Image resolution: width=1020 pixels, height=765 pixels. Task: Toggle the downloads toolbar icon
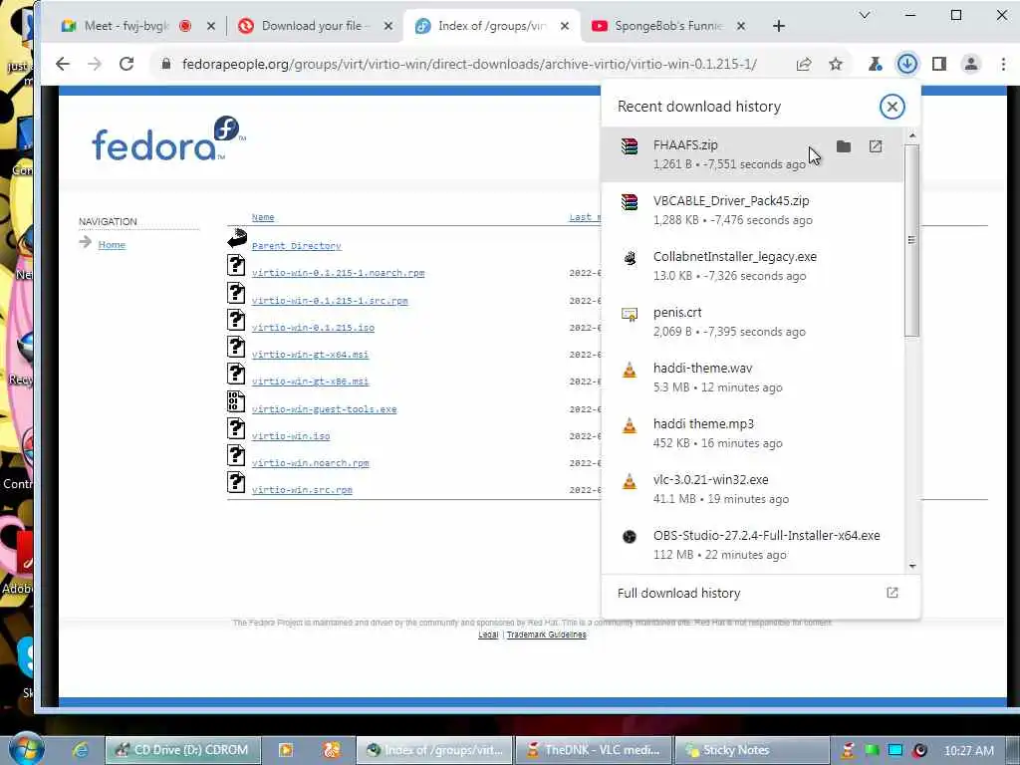tap(906, 64)
